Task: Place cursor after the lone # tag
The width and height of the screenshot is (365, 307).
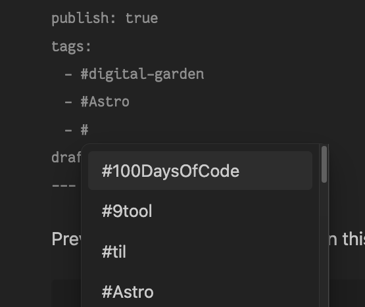Action: [89, 130]
